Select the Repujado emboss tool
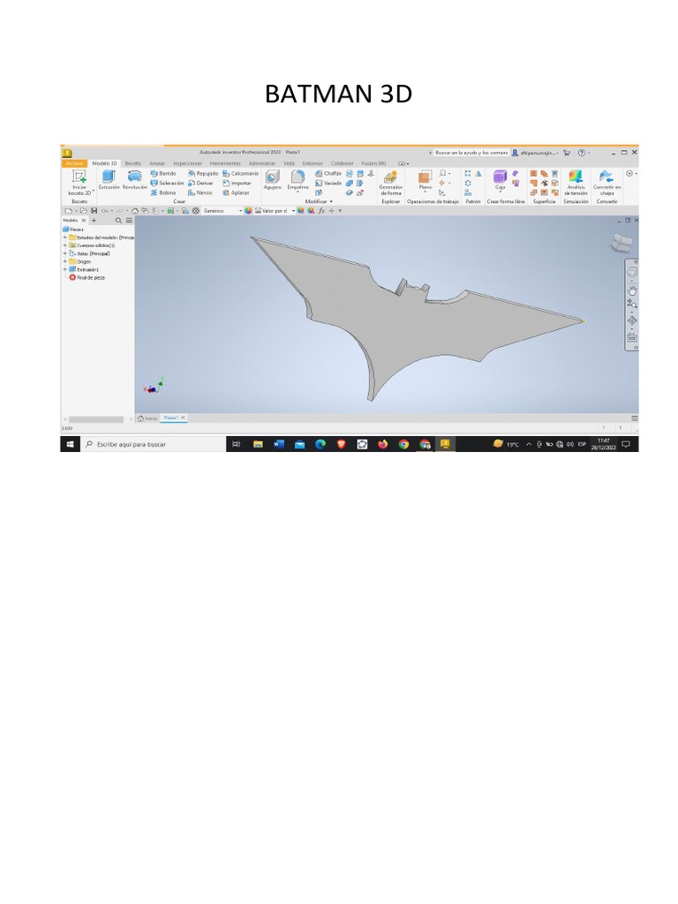This screenshot has width=678, height=904. pos(204,174)
